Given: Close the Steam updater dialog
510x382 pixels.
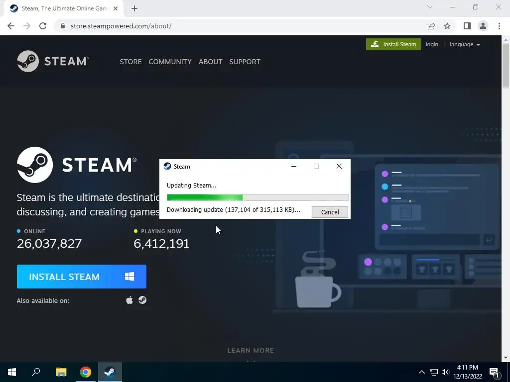Looking at the screenshot, I should [339, 166].
